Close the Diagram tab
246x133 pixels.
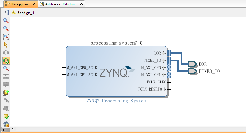pos(34,4)
